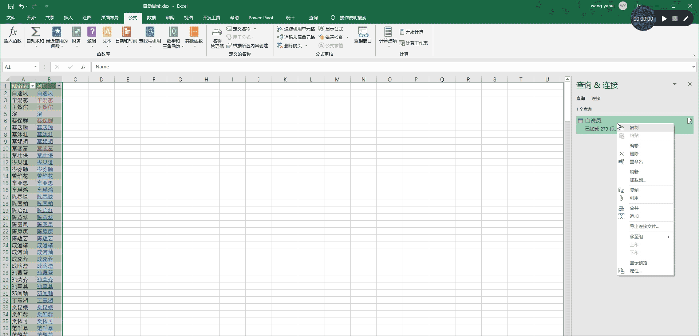Choose 显示预览 in the context menu

click(645, 263)
